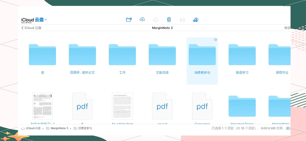The height and width of the screenshot is (141, 306).
Task: Click the 因果研…相关论文 folder label
Action: click(82, 72)
